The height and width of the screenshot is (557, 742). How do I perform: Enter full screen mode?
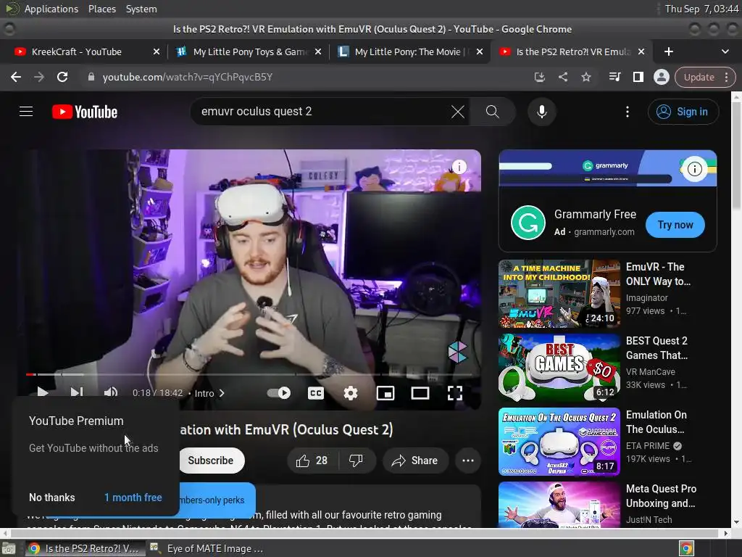click(455, 392)
